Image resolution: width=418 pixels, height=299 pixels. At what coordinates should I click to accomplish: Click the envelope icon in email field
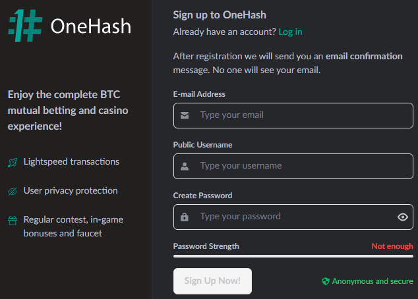coord(185,115)
